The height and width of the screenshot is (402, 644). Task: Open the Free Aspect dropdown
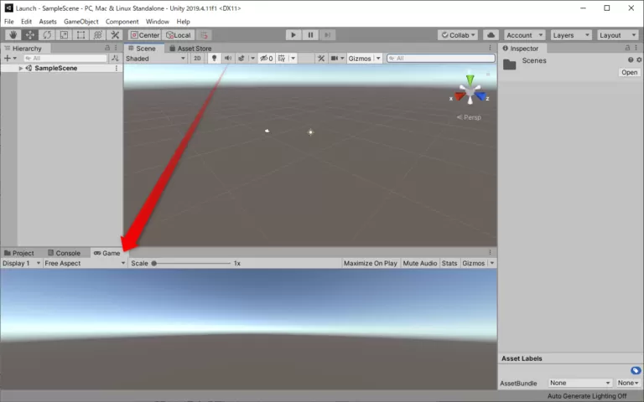click(x=84, y=263)
